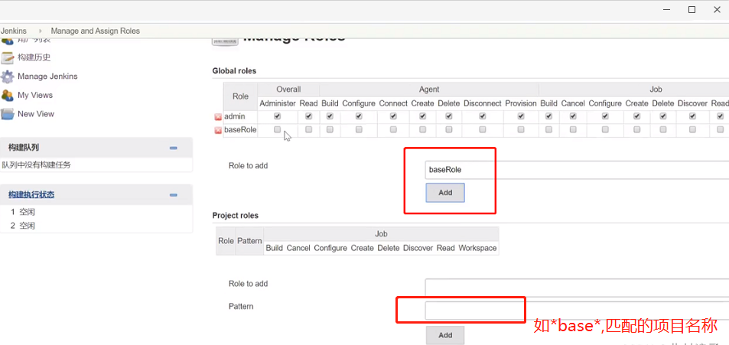
Task: Click the 构建历史 build history icon
Action: click(x=8, y=57)
